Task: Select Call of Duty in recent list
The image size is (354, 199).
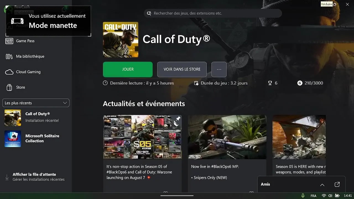Action: pos(36,118)
